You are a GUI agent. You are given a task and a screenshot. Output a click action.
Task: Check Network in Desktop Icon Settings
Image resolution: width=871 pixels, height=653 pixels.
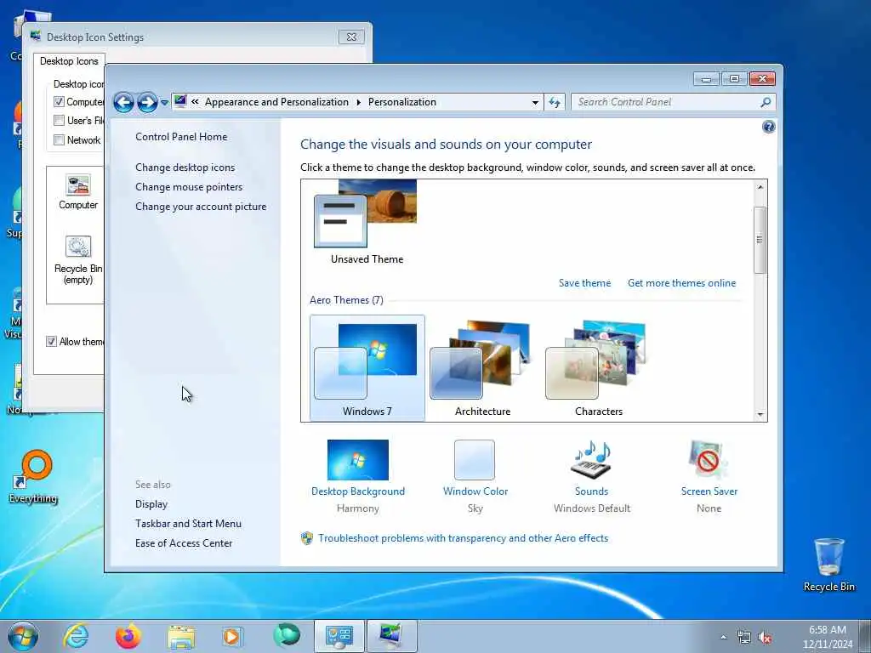[59, 140]
